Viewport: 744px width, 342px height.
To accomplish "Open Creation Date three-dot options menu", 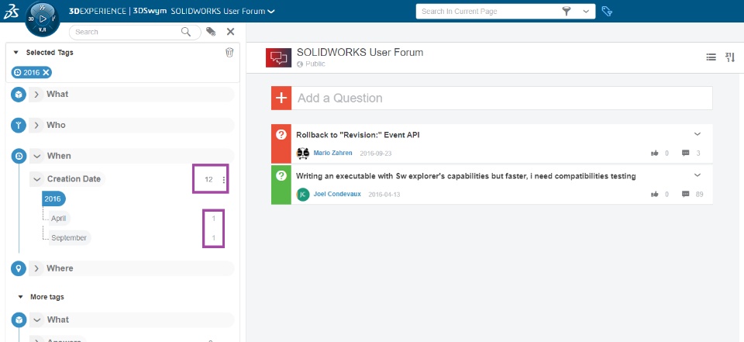I will [224, 180].
